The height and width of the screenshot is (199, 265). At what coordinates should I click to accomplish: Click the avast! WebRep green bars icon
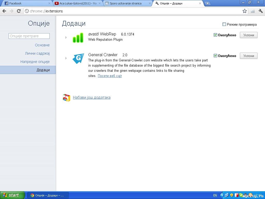(x=78, y=38)
